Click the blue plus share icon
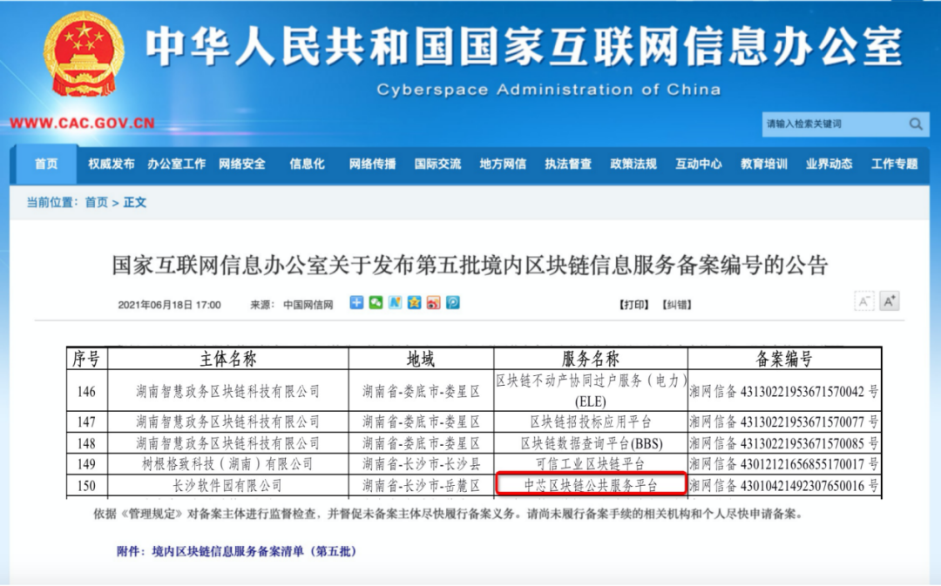This screenshot has height=586, width=941. coord(356,303)
